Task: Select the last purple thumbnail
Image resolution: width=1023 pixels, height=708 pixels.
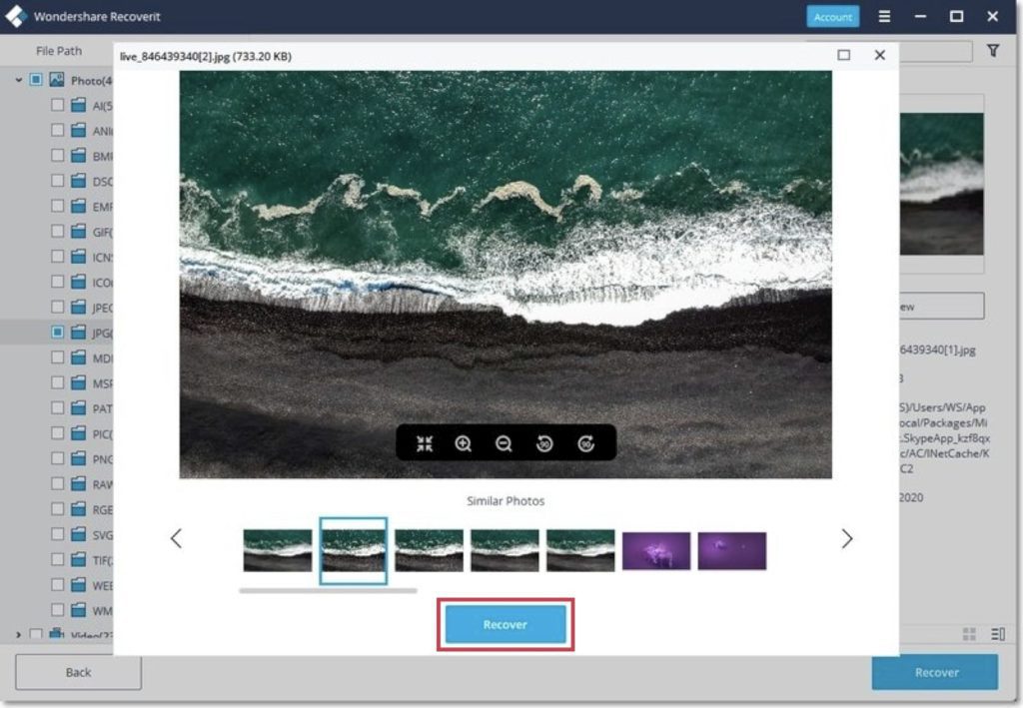Action: point(732,551)
